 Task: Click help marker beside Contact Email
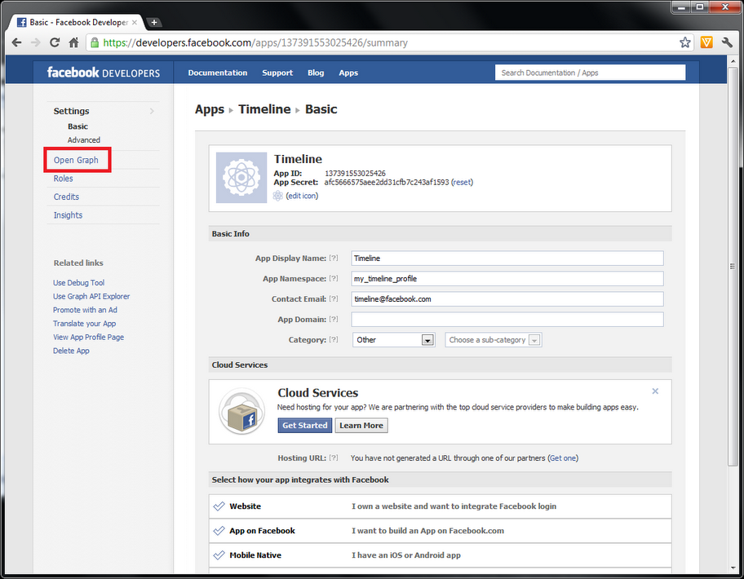point(334,298)
